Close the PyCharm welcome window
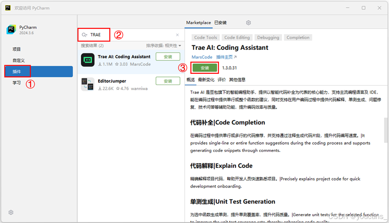Viewport: 389px width, 223px height. click(x=379, y=8)
